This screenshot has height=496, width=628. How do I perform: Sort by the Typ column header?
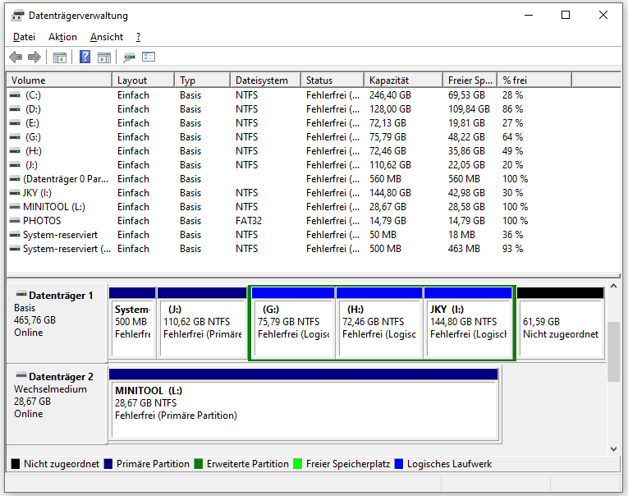coord(203,80)
